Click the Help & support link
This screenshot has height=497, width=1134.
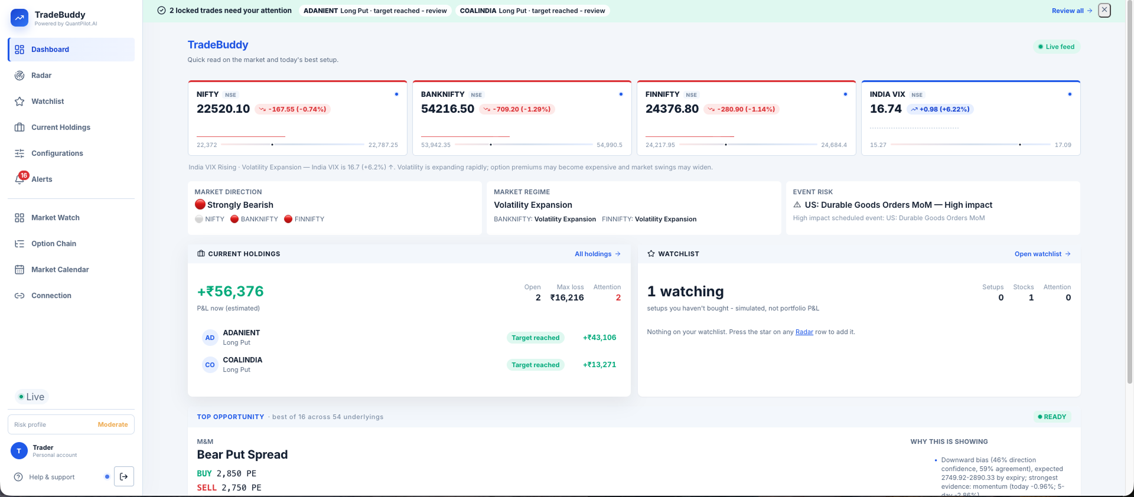pos(52,477)
